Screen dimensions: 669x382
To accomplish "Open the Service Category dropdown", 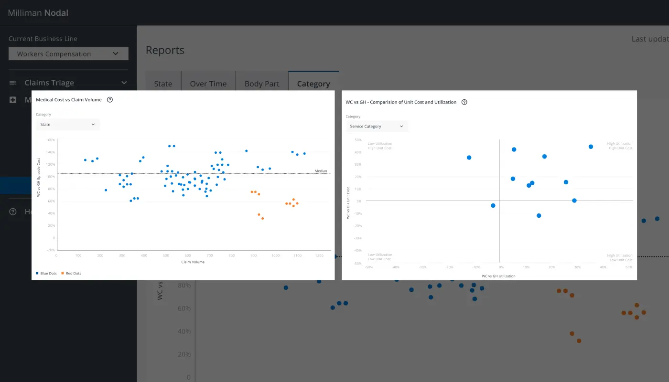I will 377,127.
